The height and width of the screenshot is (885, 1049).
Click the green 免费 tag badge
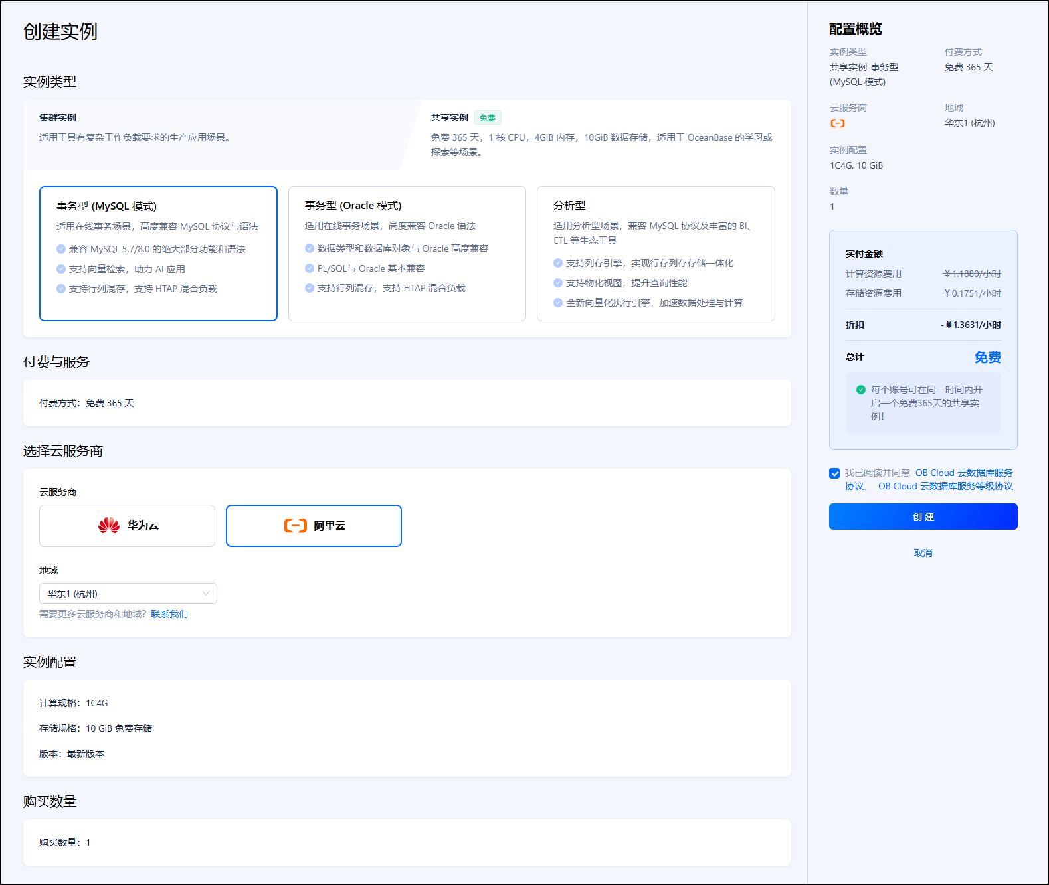[488, 118]
